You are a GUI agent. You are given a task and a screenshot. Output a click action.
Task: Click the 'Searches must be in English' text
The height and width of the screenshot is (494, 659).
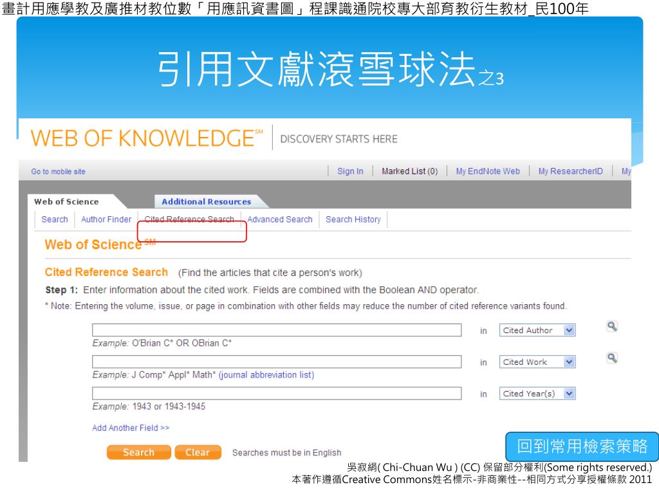point(286,452)
